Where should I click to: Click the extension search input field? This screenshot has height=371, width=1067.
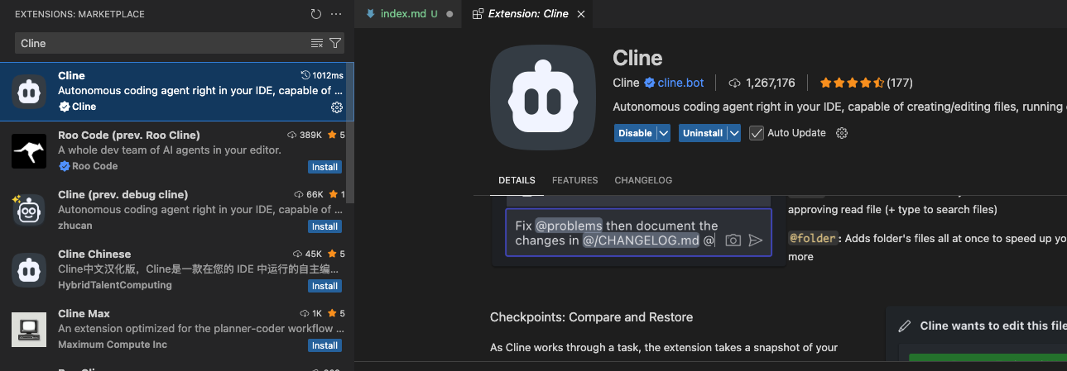coord(161,43)
